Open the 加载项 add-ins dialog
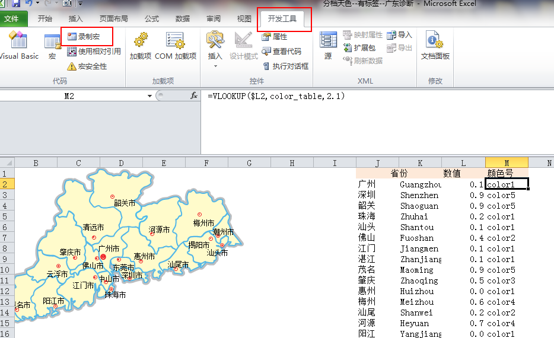Screen dimensions: 554x338 [140, 46]
